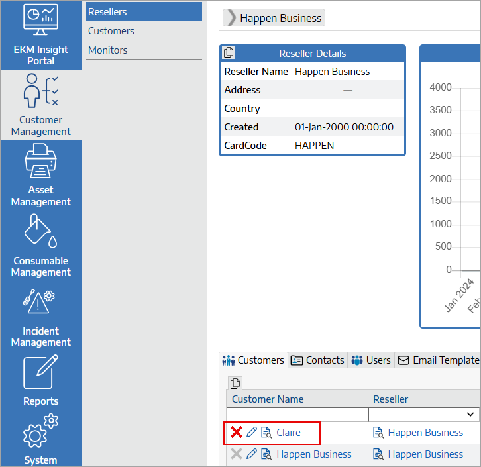481x467 pixels.
Task: Expand the Reseller filter dropdown
Action: 472,415
